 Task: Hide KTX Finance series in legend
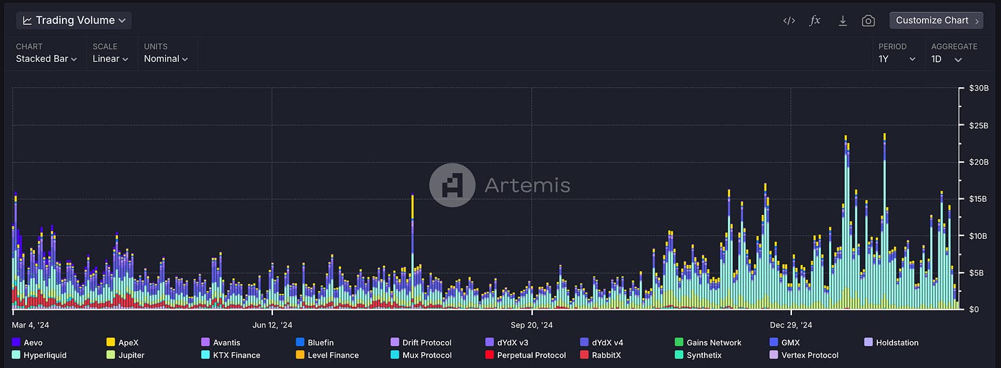pos(230,356)
